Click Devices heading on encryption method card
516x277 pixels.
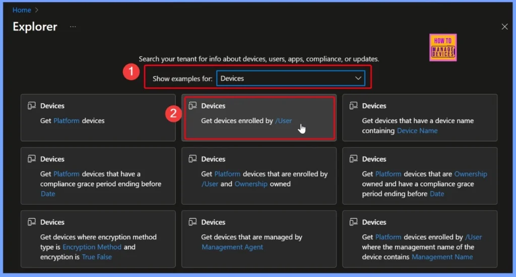point(52,222)
